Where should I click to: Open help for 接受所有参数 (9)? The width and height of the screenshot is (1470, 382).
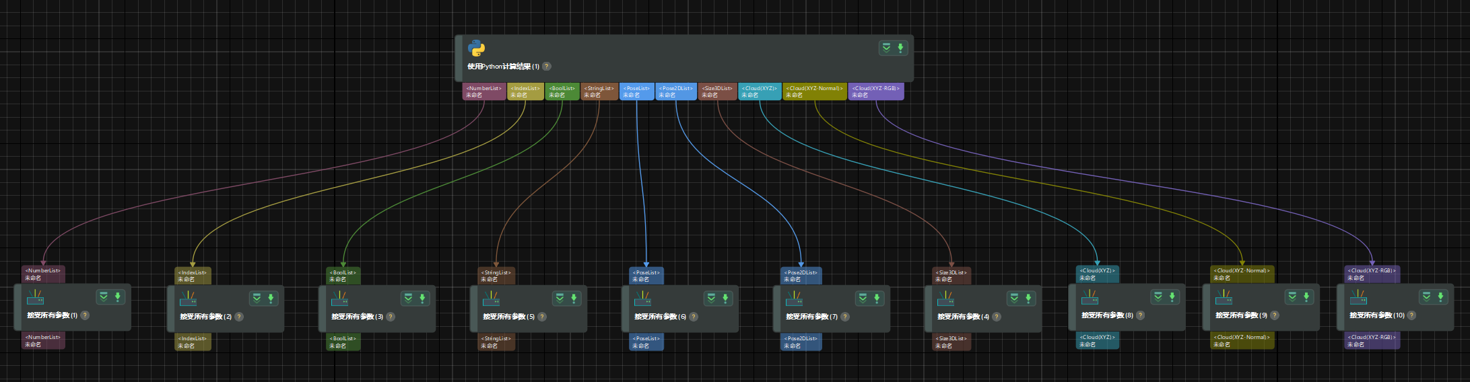coord(1275,315)
